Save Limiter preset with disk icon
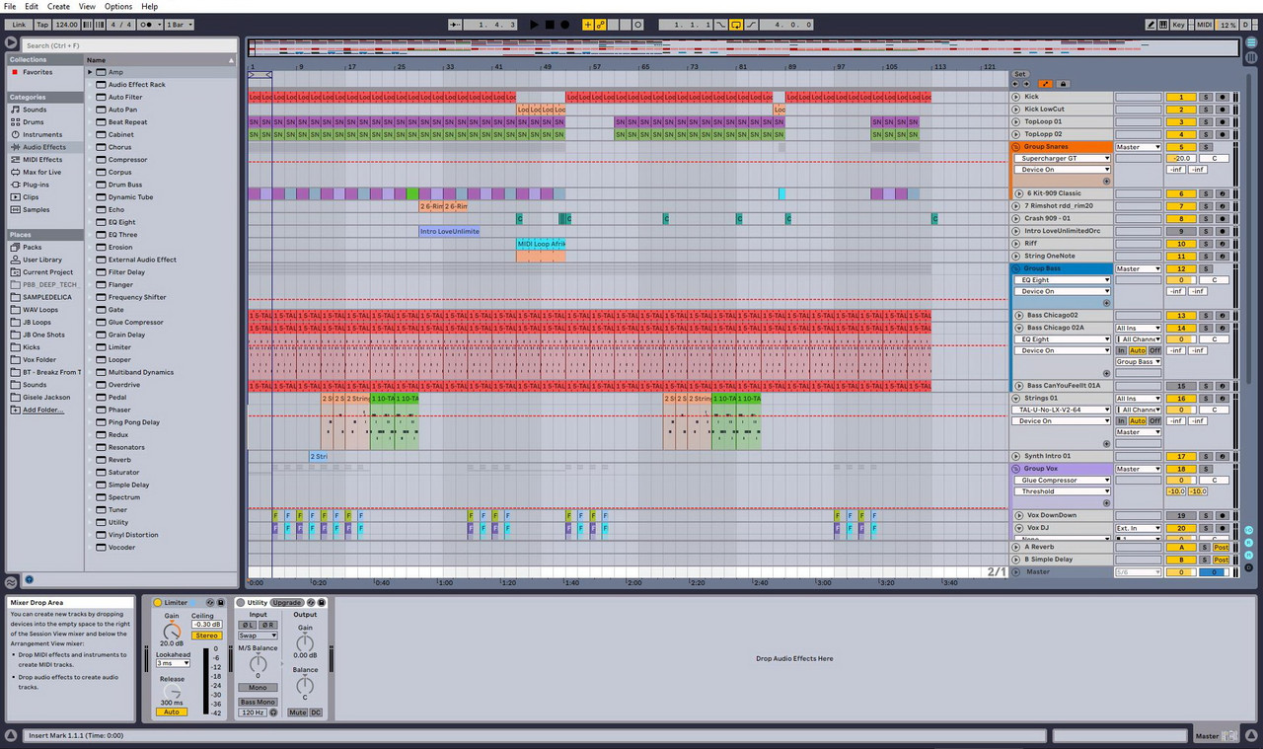Screen dimensions: 1263x749 [x=220, y=602]
